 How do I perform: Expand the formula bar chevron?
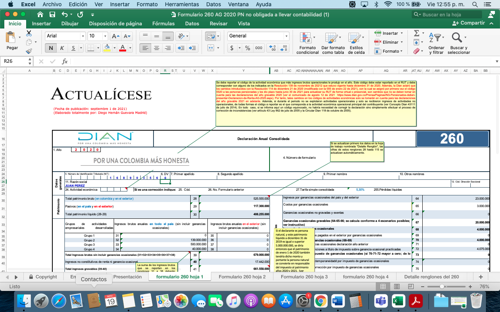[x=496, y=62]
